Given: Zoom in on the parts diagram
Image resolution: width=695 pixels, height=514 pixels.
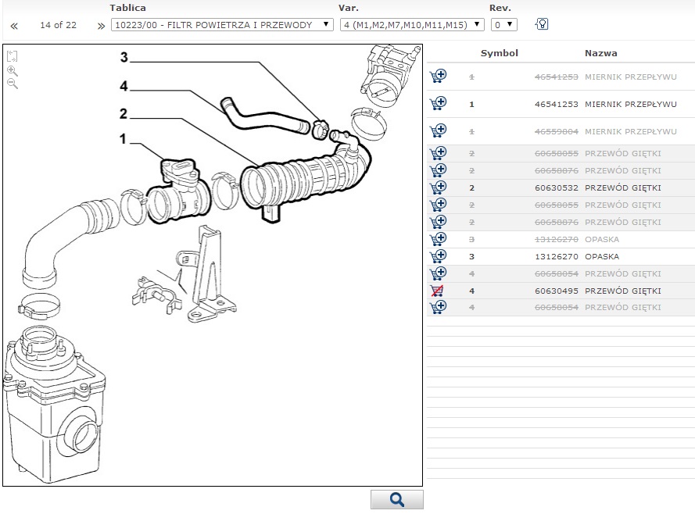Looking at the screenshot, I should 12,70.
